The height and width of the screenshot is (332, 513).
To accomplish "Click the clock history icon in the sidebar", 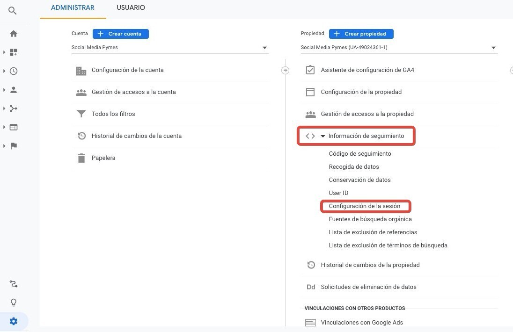I will tap(13, 71).
